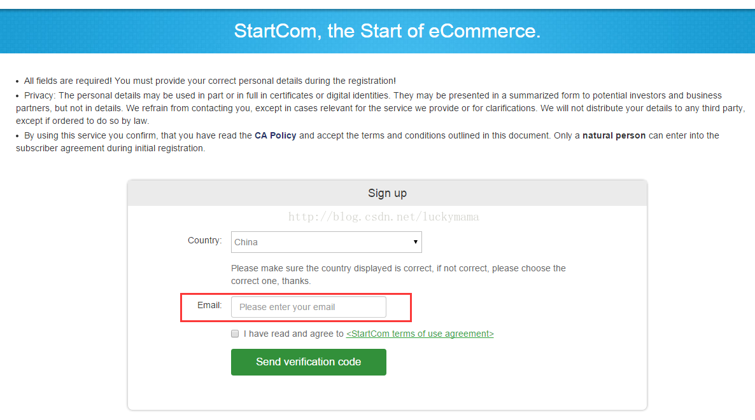
Task: Open the StartCom terms of use agreement link
Action: pos(420,334)
